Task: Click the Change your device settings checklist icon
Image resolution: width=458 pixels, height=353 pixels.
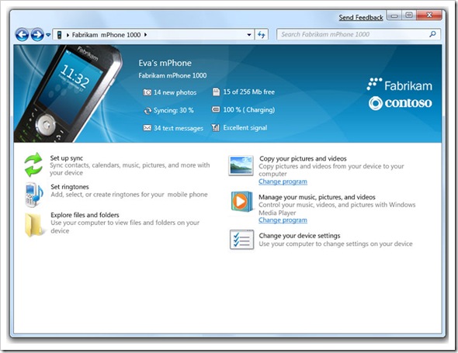Action: [x=241, y=240]
